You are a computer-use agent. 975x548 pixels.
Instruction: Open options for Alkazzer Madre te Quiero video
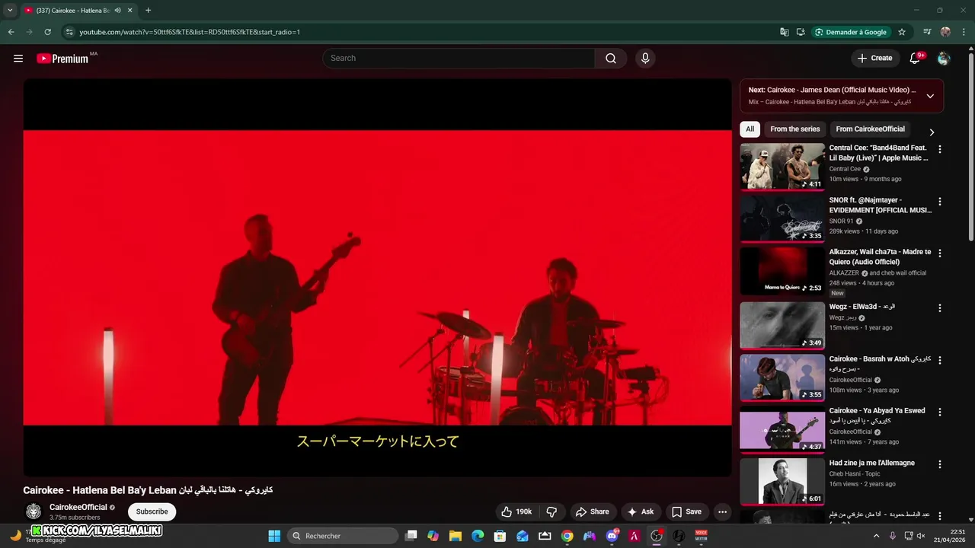tap(939, 253)
